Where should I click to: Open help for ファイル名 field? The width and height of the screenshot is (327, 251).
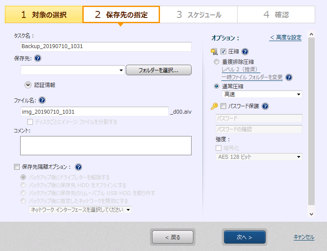pos(42,100)
